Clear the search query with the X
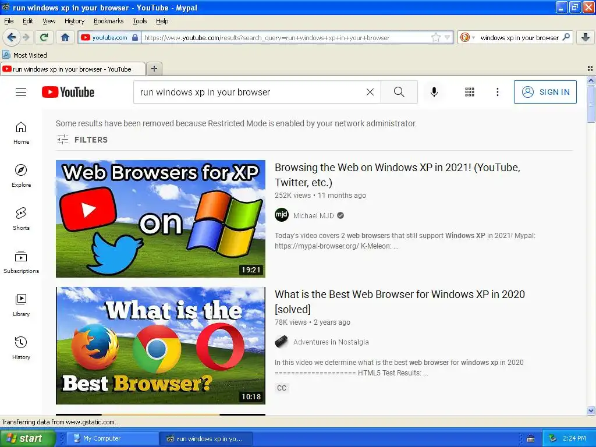596x447 pixels. pos(370,92)
